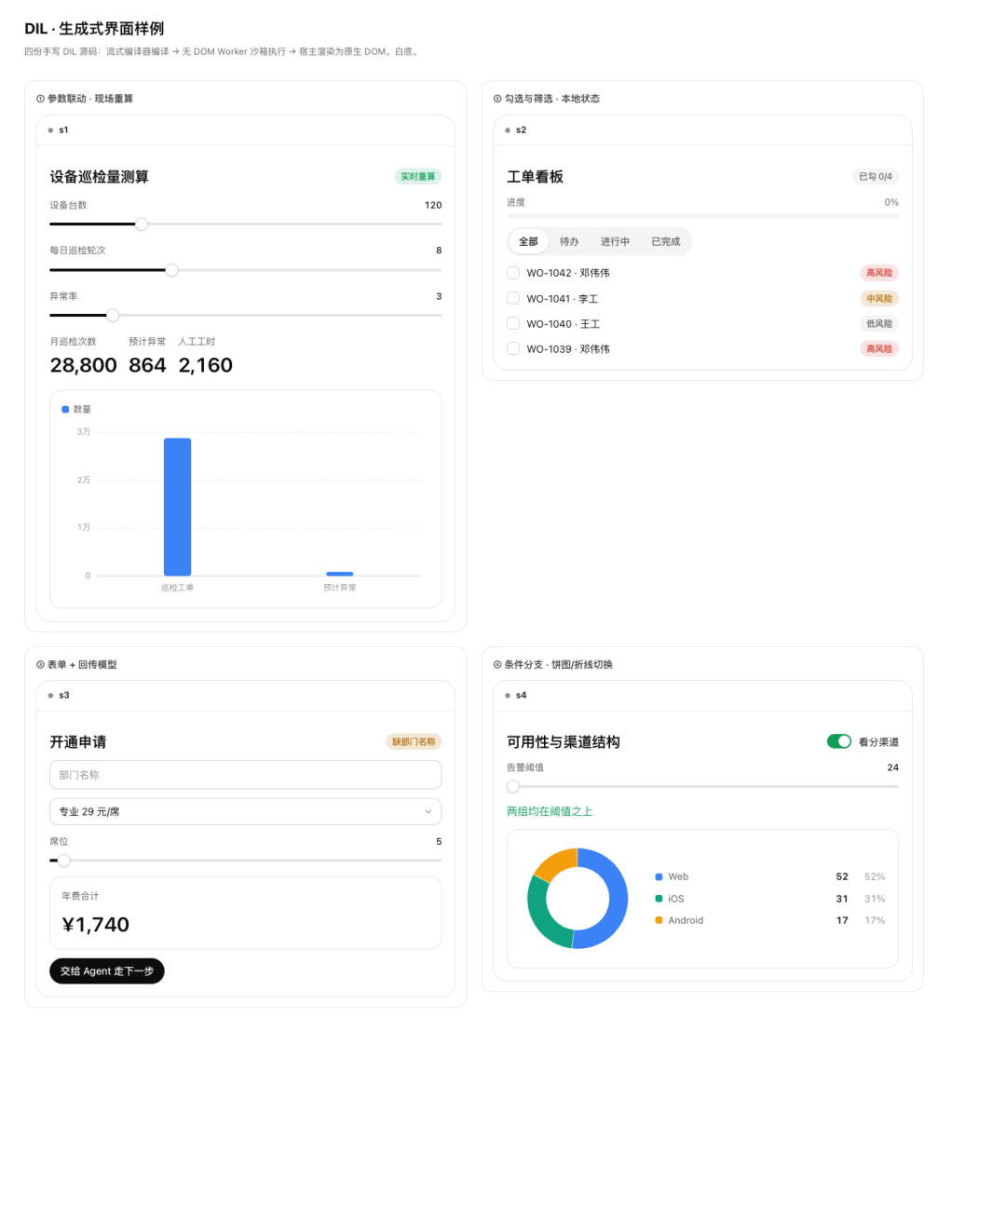Image resolution: width=1006 pixels, height=1221 pixels.
Task: Click the 席位 slider handle
Action: click(64, 861)
